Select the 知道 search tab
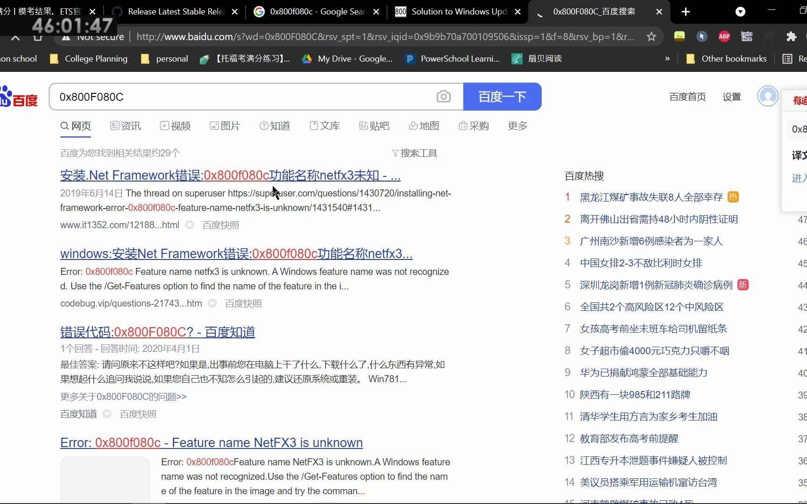This screenshot has width=807, height=504. coord(275,126)
